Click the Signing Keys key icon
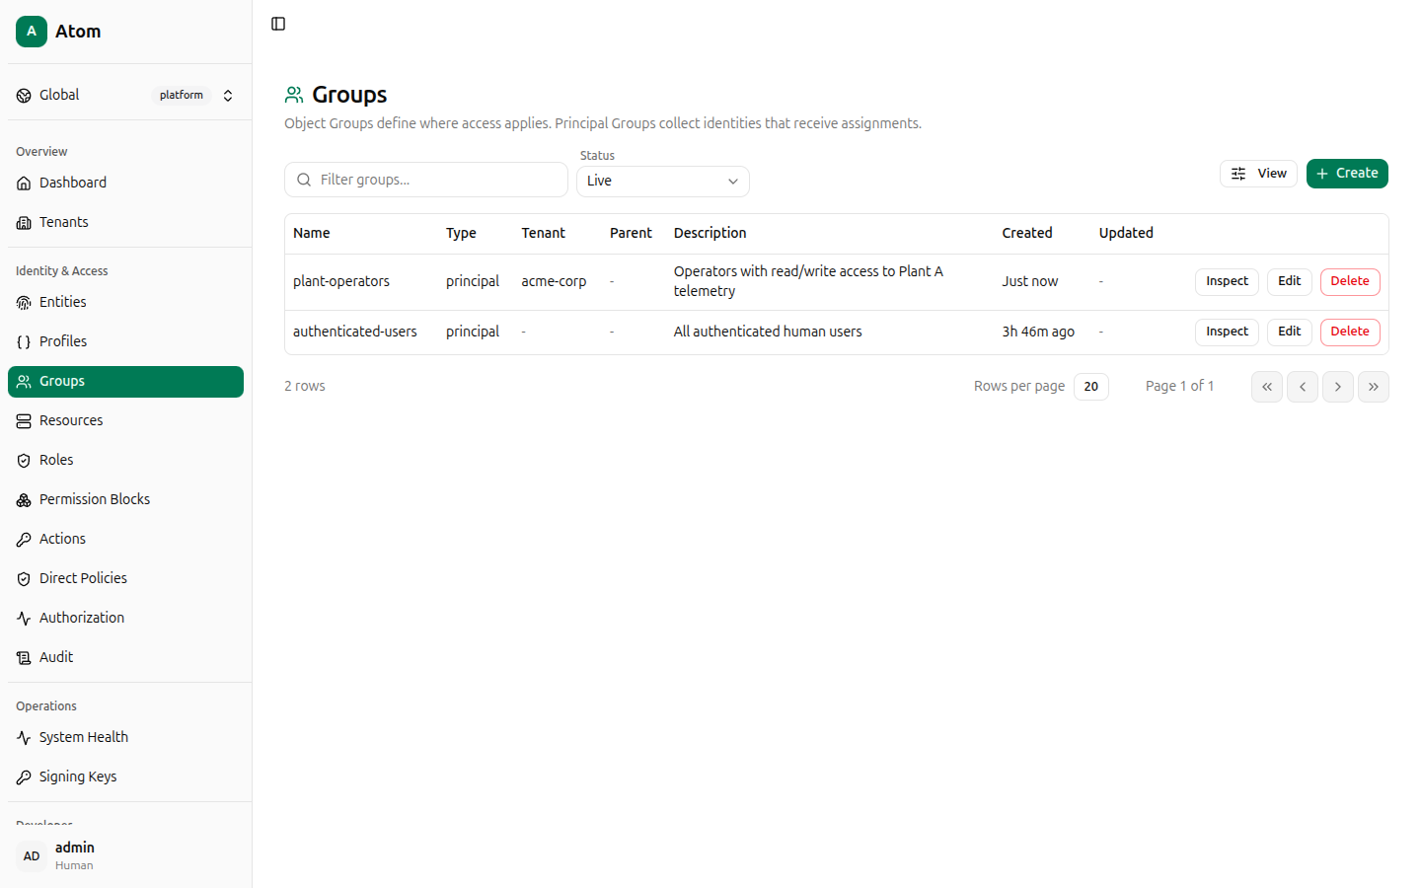 [24, 777]
